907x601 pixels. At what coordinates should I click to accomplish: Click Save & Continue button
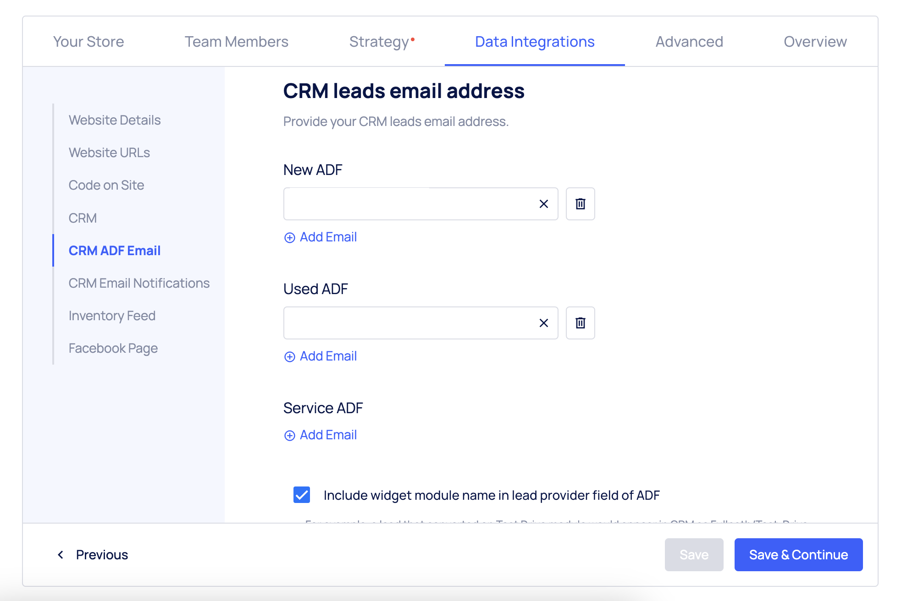pos(798,555)
